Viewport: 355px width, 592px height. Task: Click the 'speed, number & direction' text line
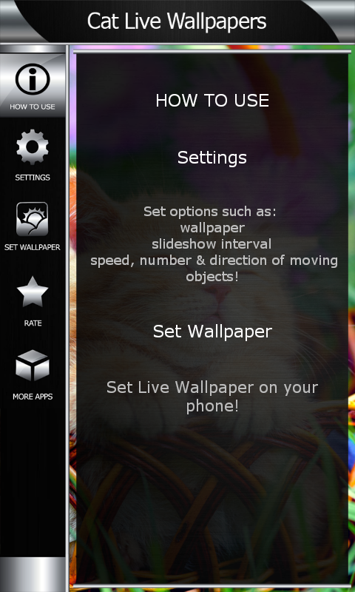(214, 260)
